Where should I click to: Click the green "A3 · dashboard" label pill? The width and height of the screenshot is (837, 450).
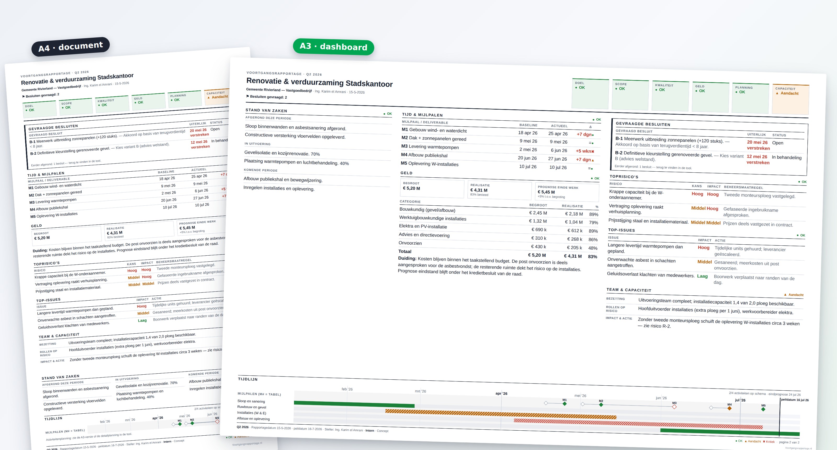333,47
